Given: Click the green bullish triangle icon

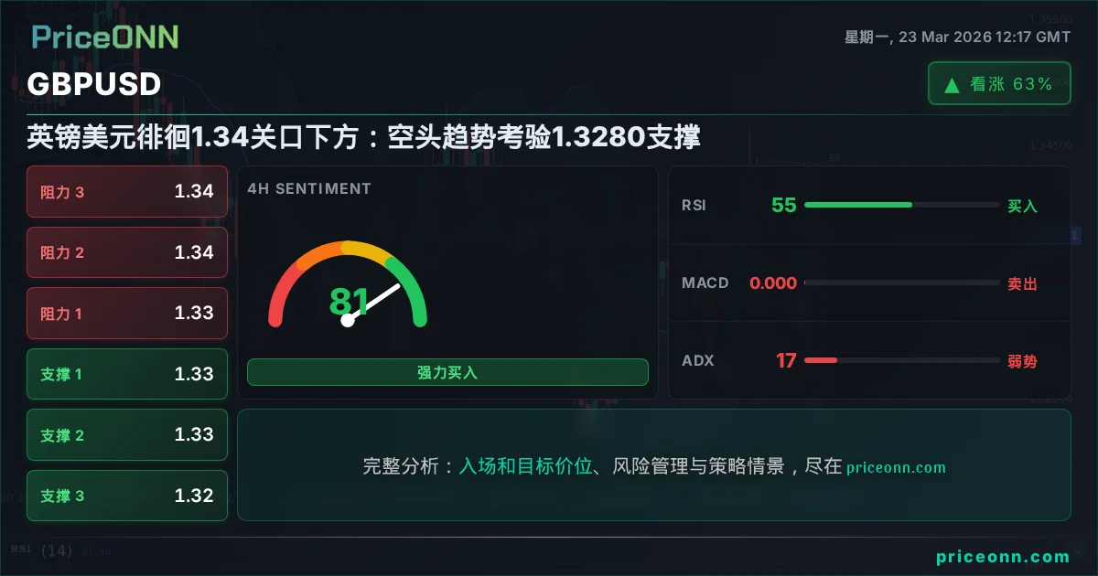Looking at the screenshot, I should (952, 85).
